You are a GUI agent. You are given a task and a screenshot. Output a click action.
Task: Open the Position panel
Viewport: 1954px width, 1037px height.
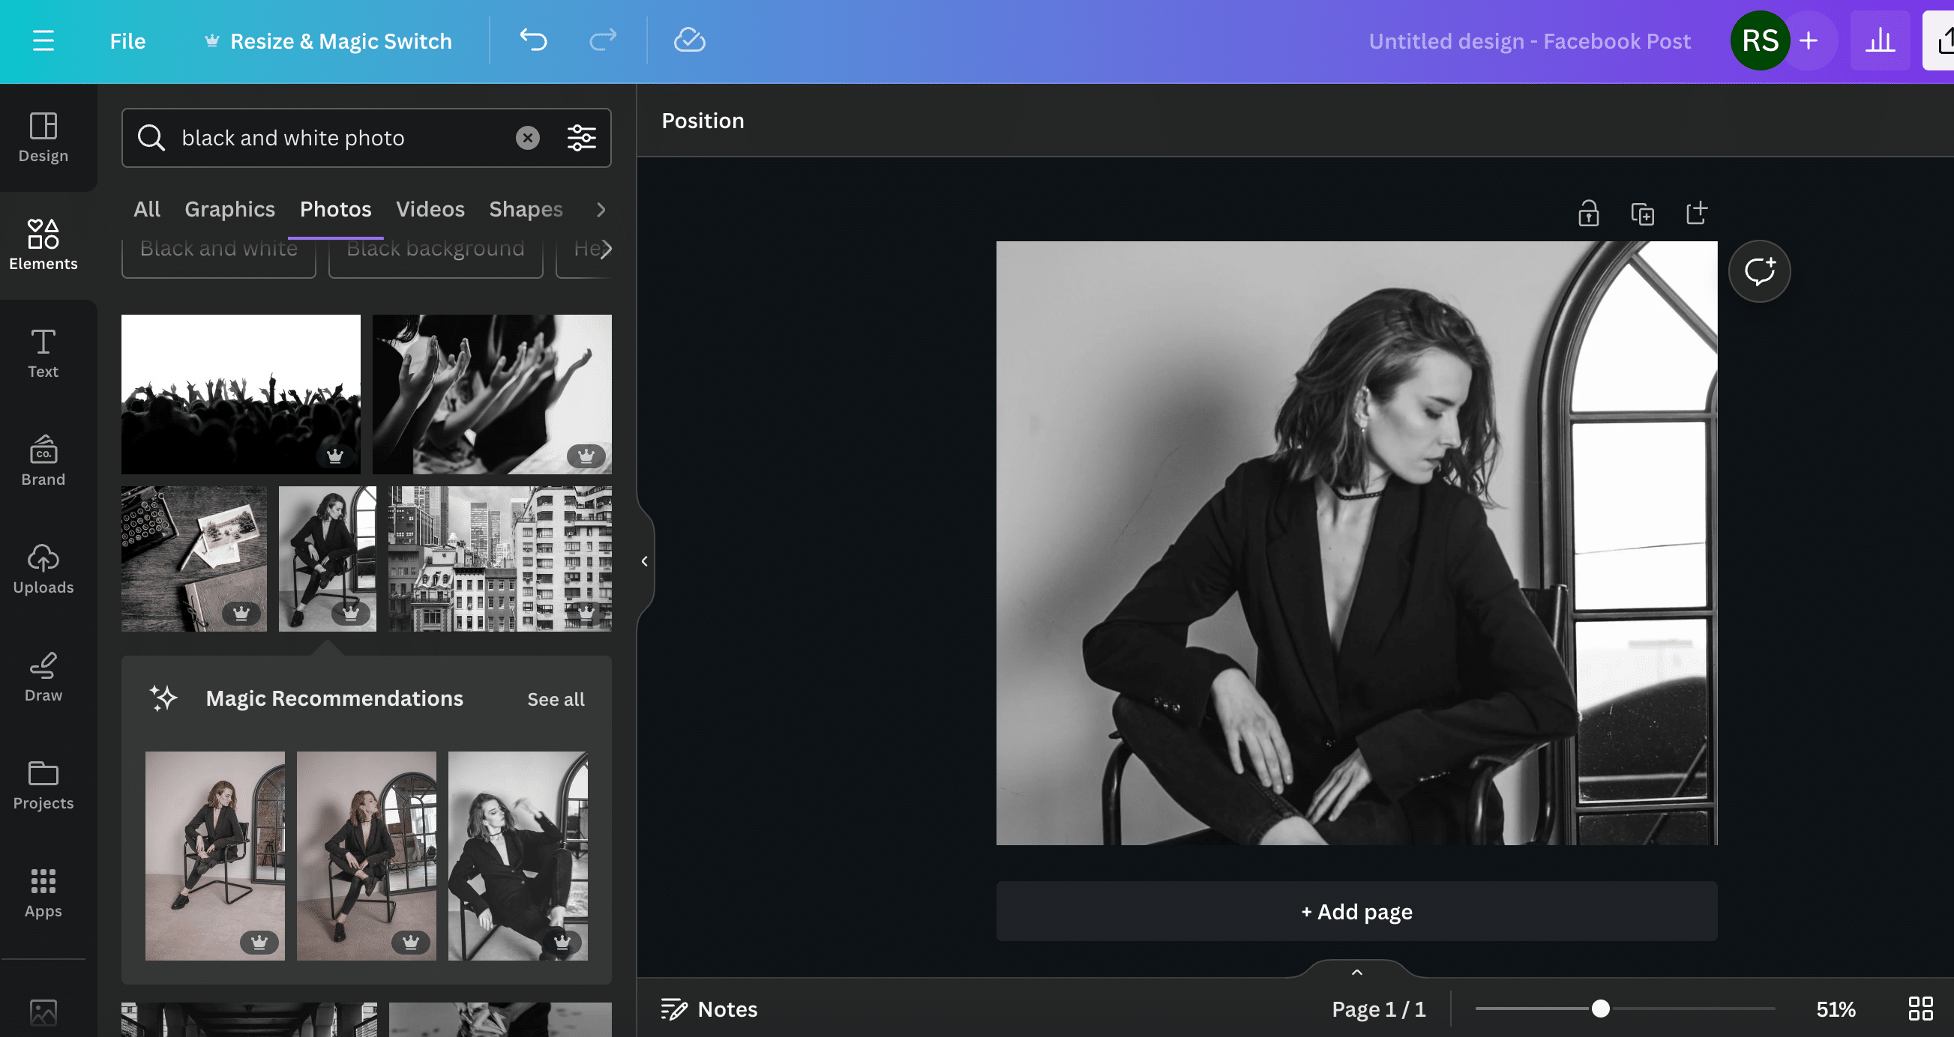(x=703, y=121)
